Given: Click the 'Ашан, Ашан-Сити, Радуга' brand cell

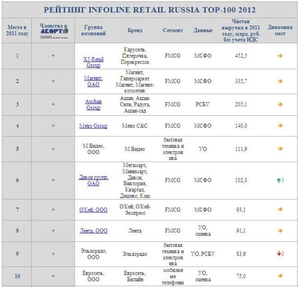Looking at the screenshot, I should tap(135, 104).
